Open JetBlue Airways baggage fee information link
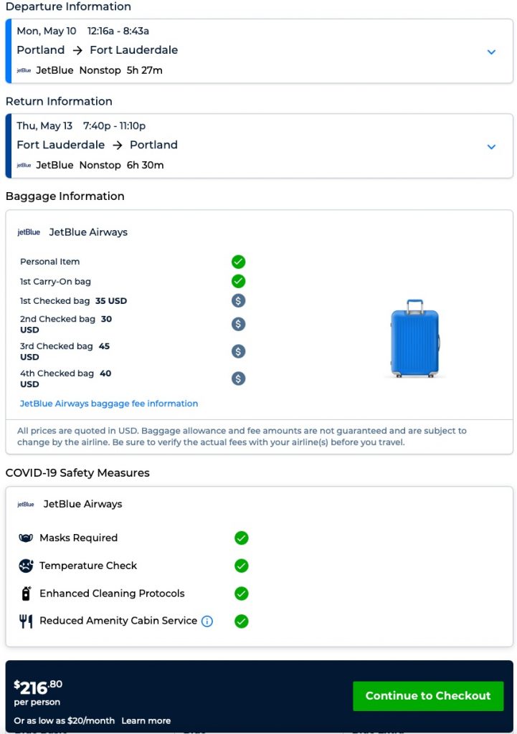Viewport: 517px width, 734px height. pyautogui.click(x=109, y=404)
